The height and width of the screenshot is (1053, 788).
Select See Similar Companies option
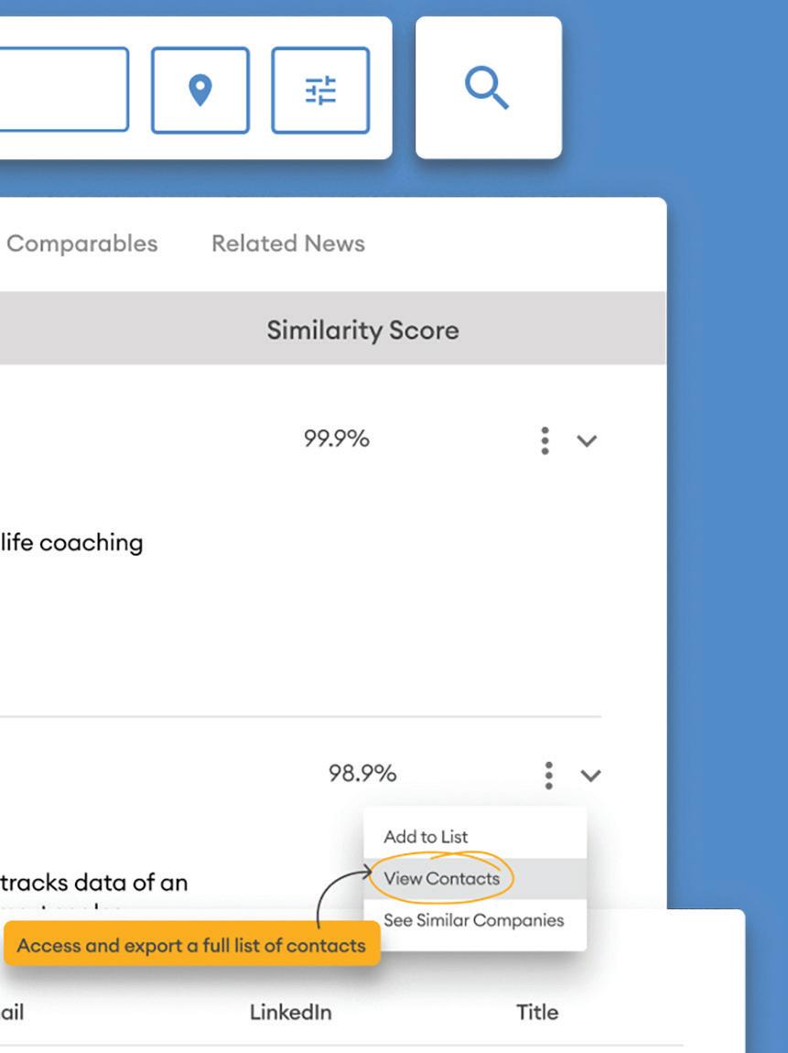[473, 920]
